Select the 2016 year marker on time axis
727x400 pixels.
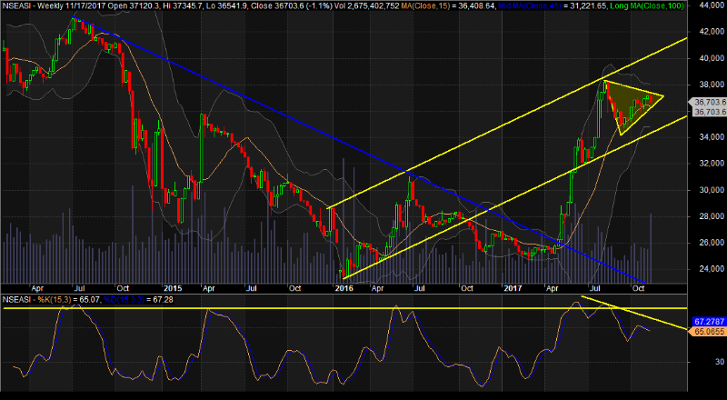point(344,288)
